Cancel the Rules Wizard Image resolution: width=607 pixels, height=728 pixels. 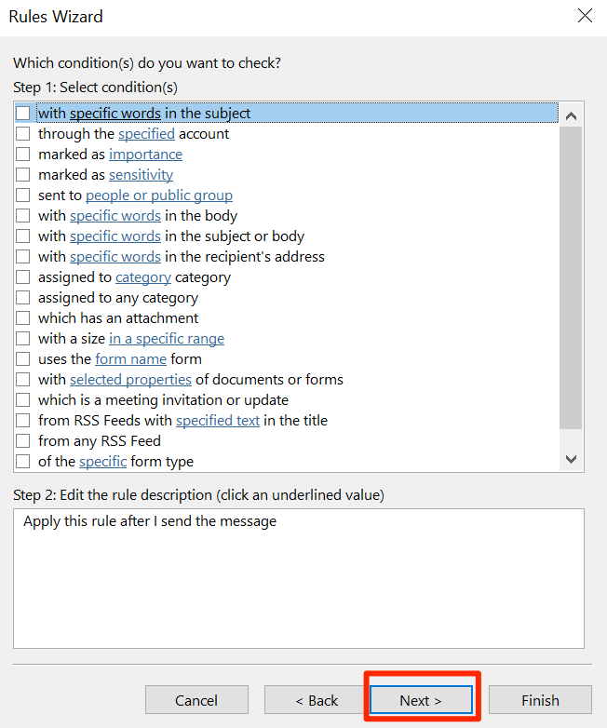(x=196, y=700)
